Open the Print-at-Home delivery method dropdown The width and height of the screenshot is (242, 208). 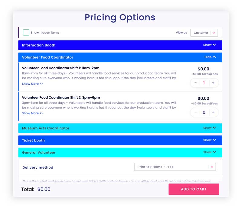(175, 167)
